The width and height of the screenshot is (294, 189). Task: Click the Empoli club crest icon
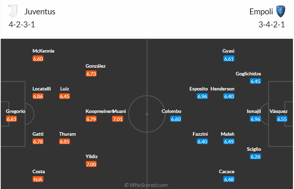[280, 11]
